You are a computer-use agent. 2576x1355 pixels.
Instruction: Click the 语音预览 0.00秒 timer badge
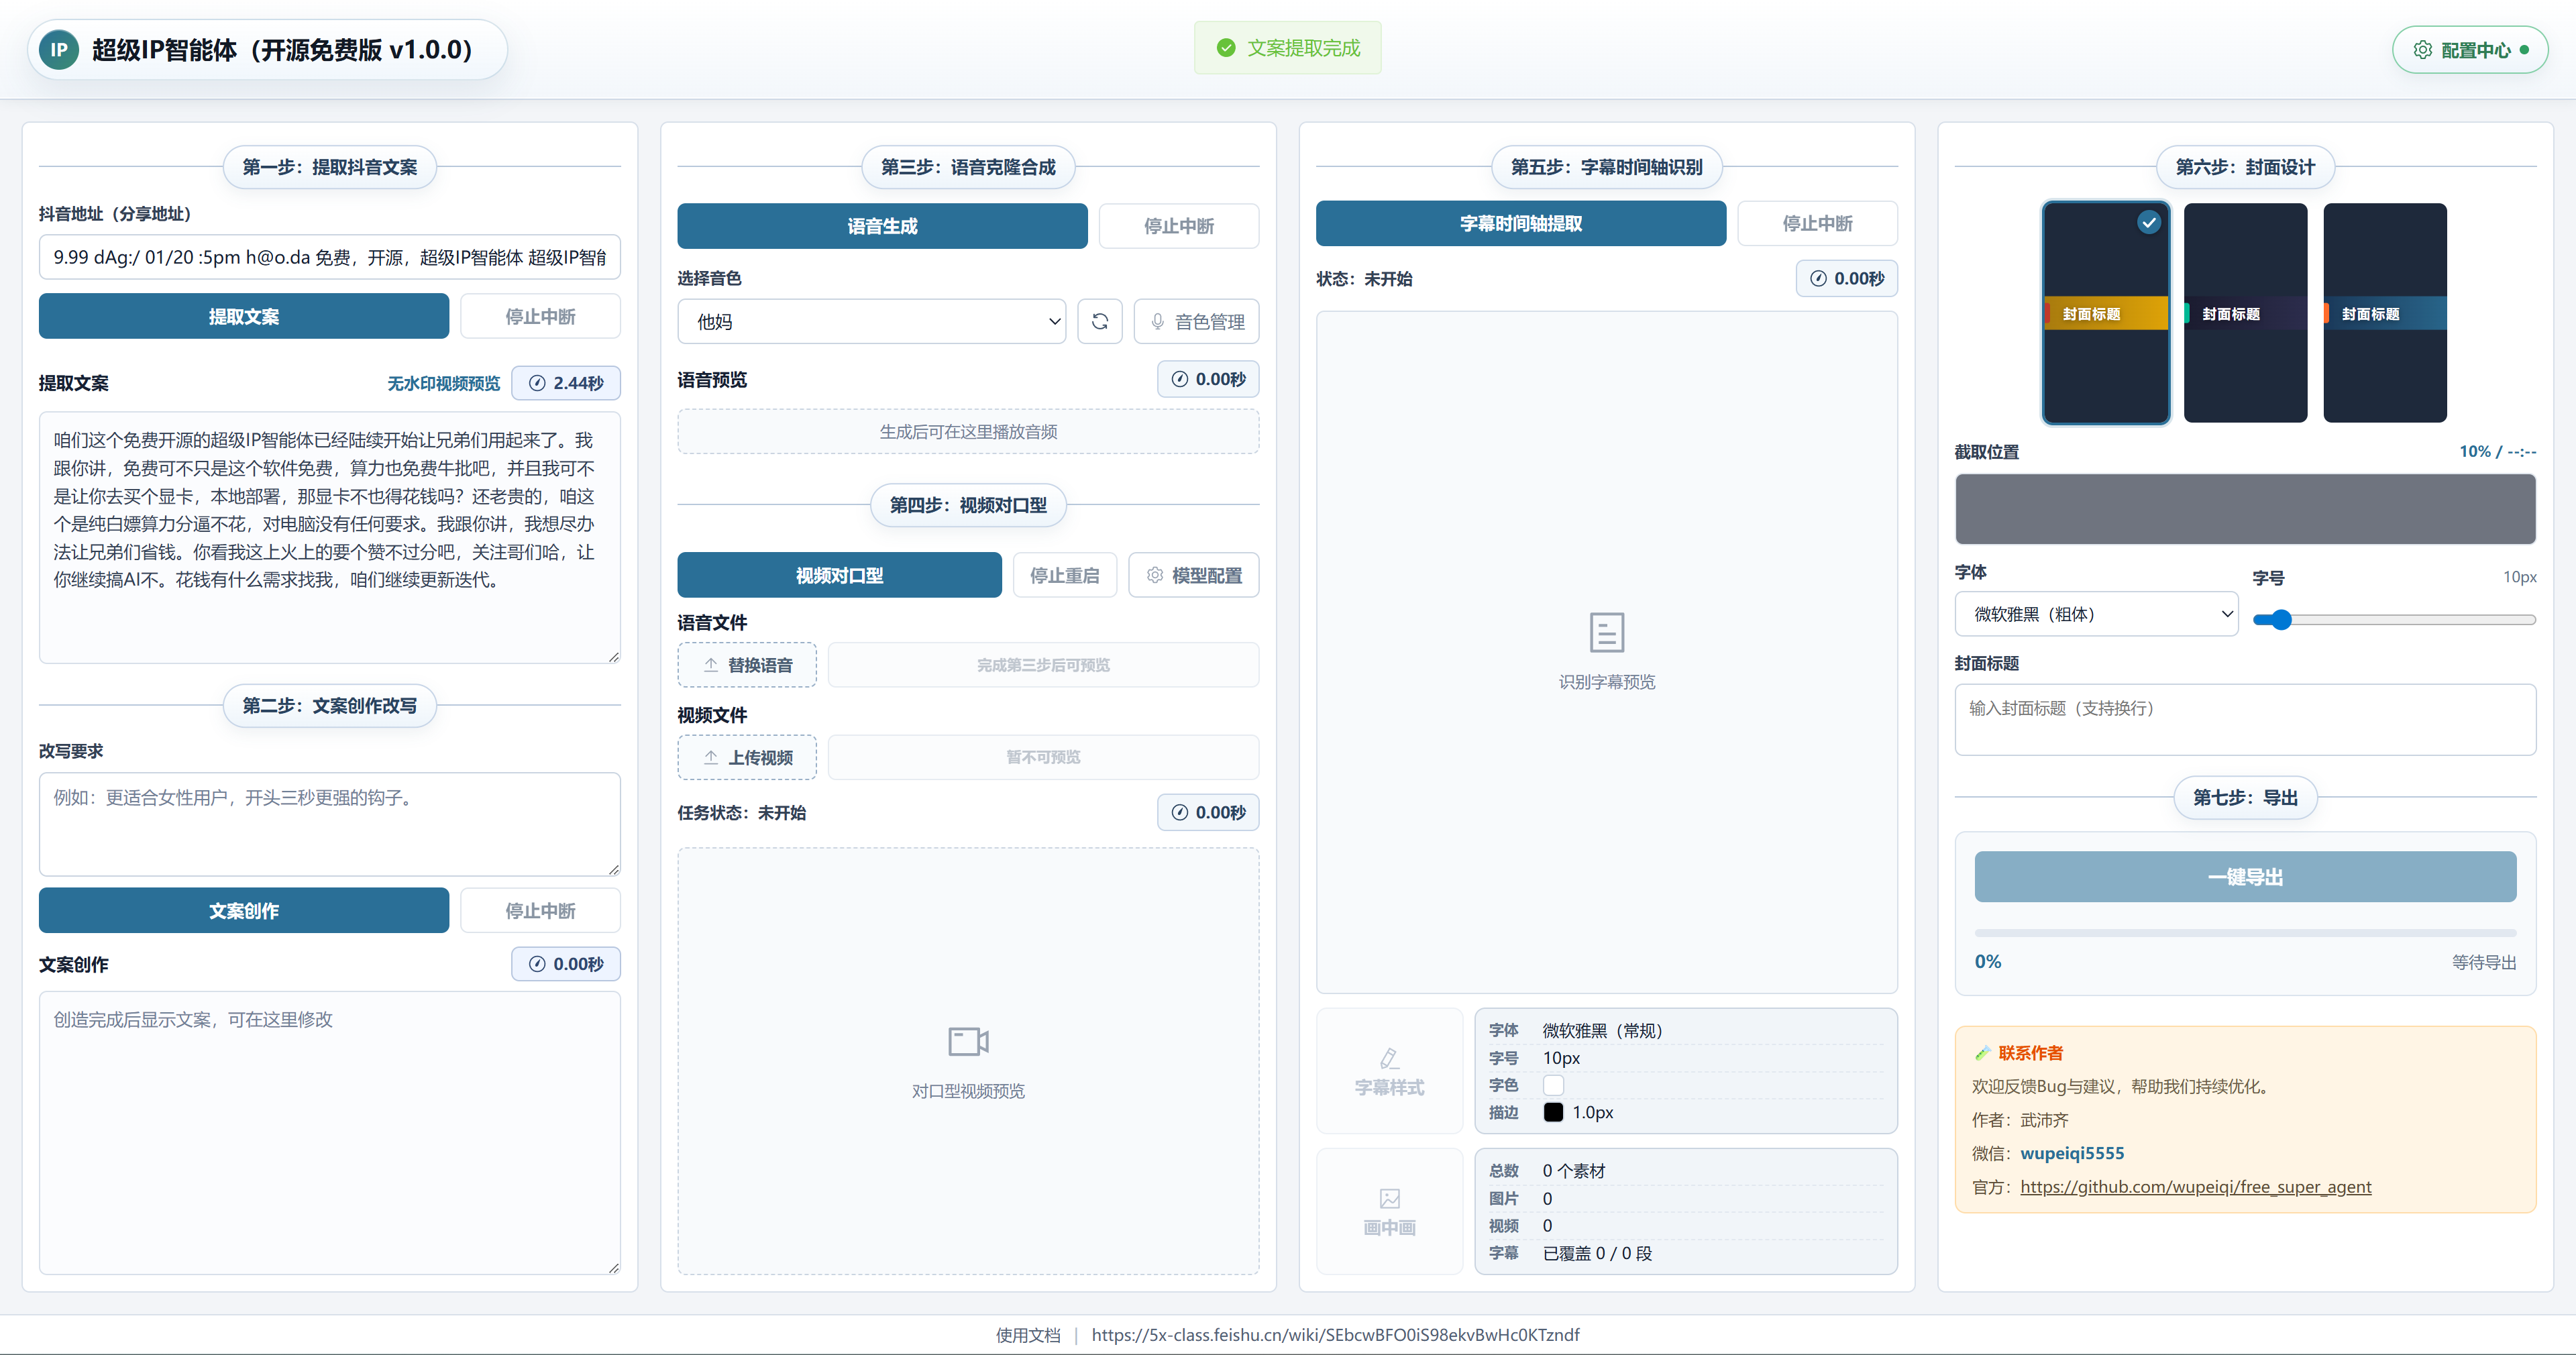tap(1208, 379)
